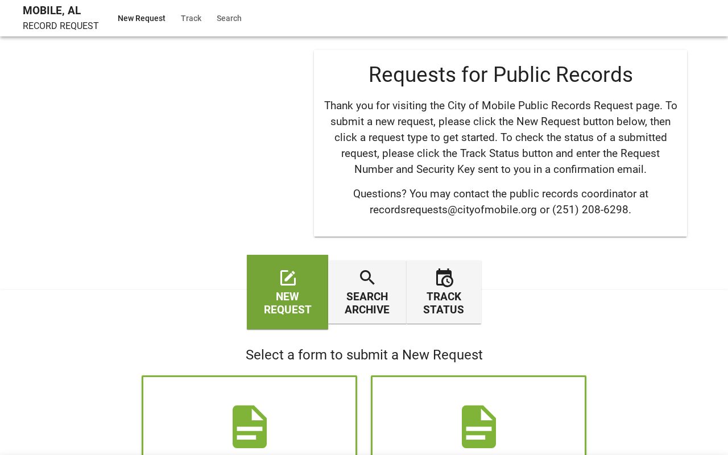
Task: Select the NEW REQUEST label
Action: (x=288, y=303)
